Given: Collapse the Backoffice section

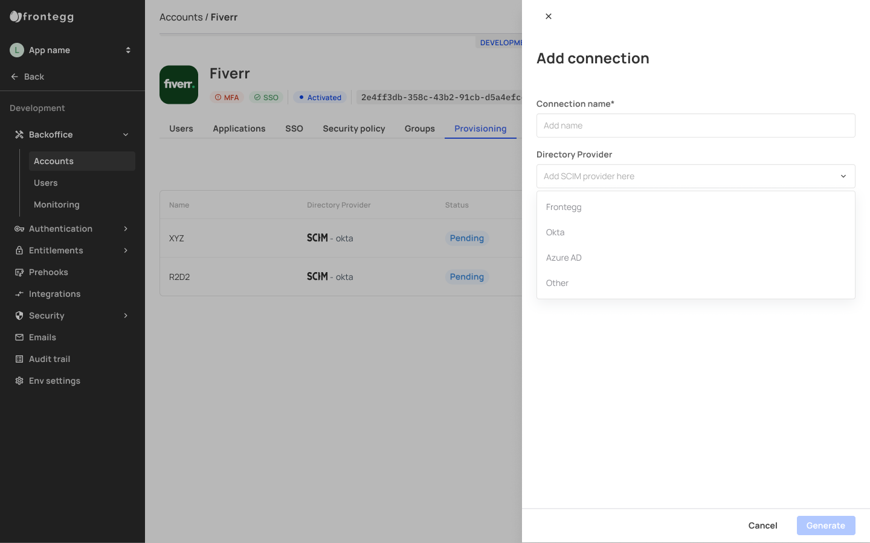Looking at the screenshot, I should coord(126,135).
